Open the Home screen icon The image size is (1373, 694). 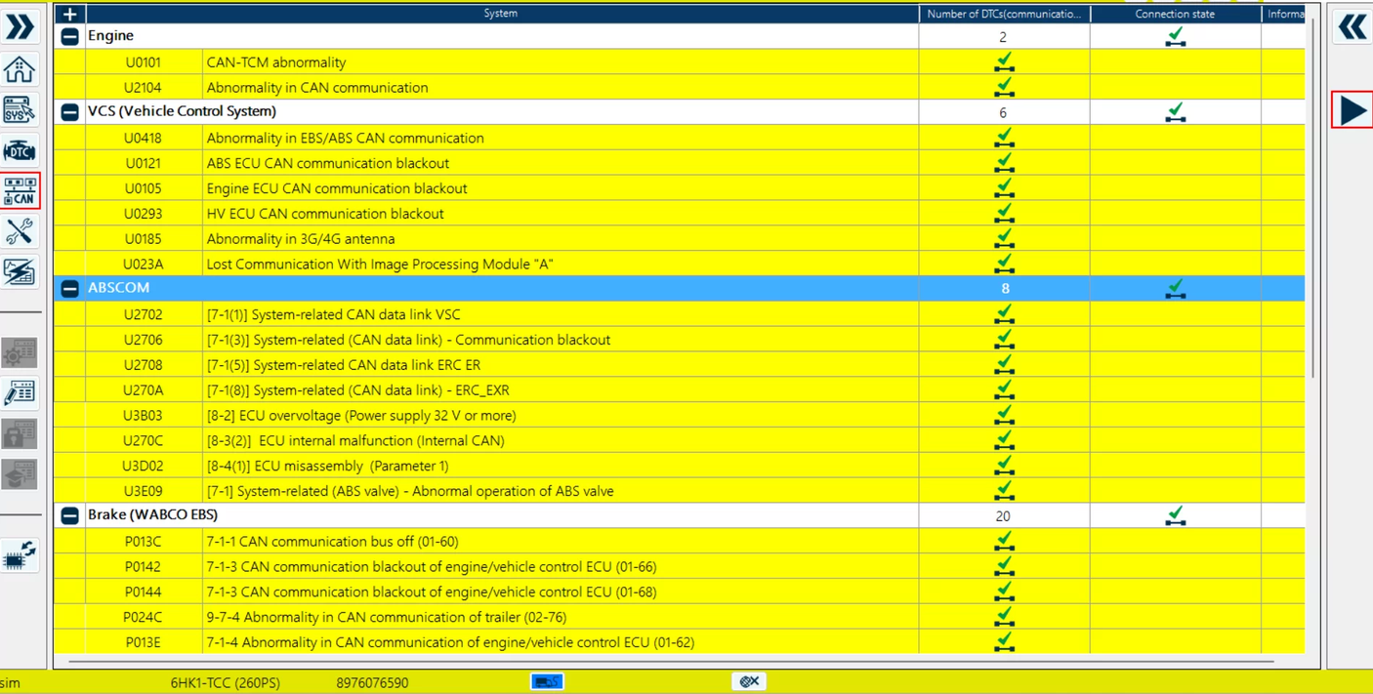click(x=20, y=68)
